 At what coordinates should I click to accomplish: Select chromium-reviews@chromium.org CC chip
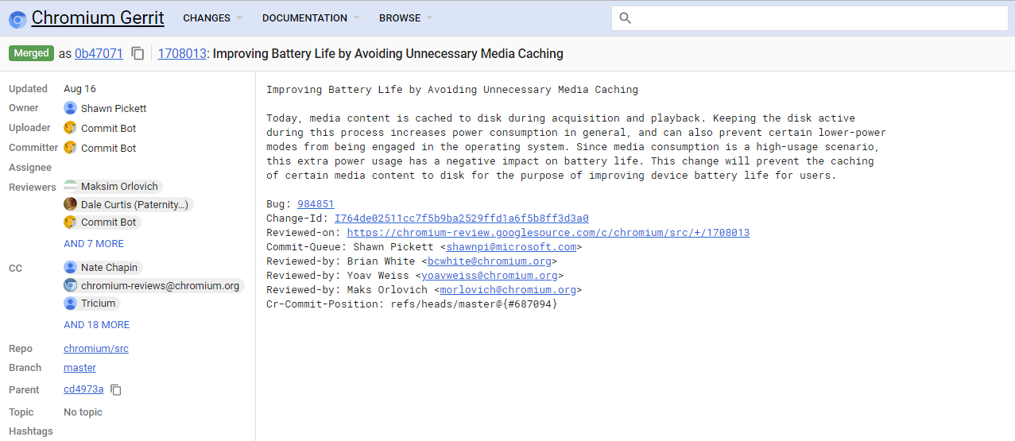[153, 285]
